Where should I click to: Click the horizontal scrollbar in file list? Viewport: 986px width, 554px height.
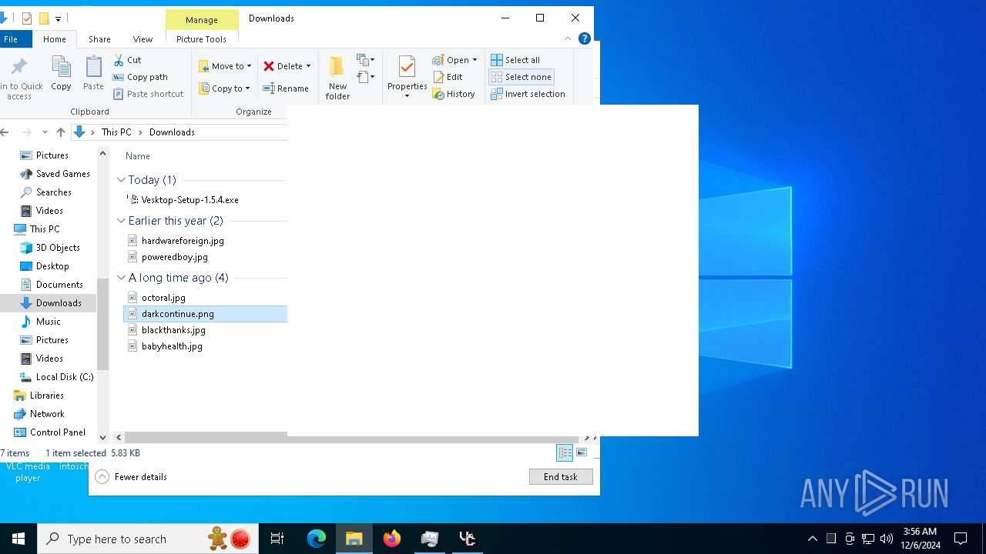tap(350, 438)
